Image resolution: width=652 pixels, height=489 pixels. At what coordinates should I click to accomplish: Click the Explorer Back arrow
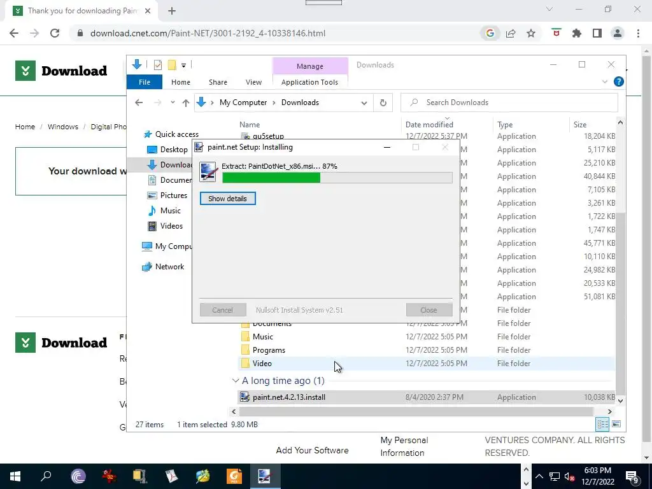point(139,103)
